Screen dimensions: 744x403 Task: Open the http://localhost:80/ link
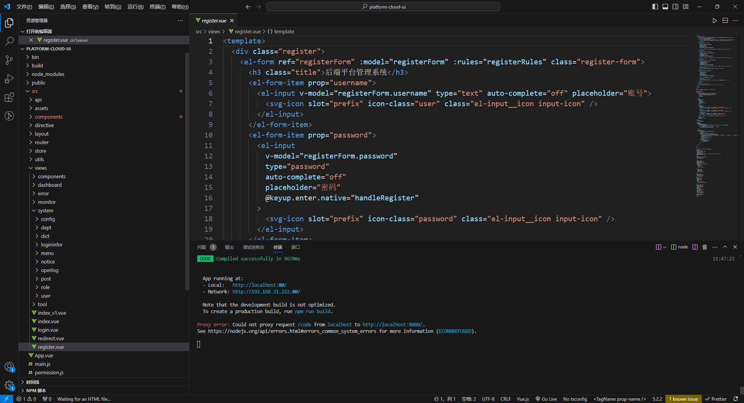259,285
